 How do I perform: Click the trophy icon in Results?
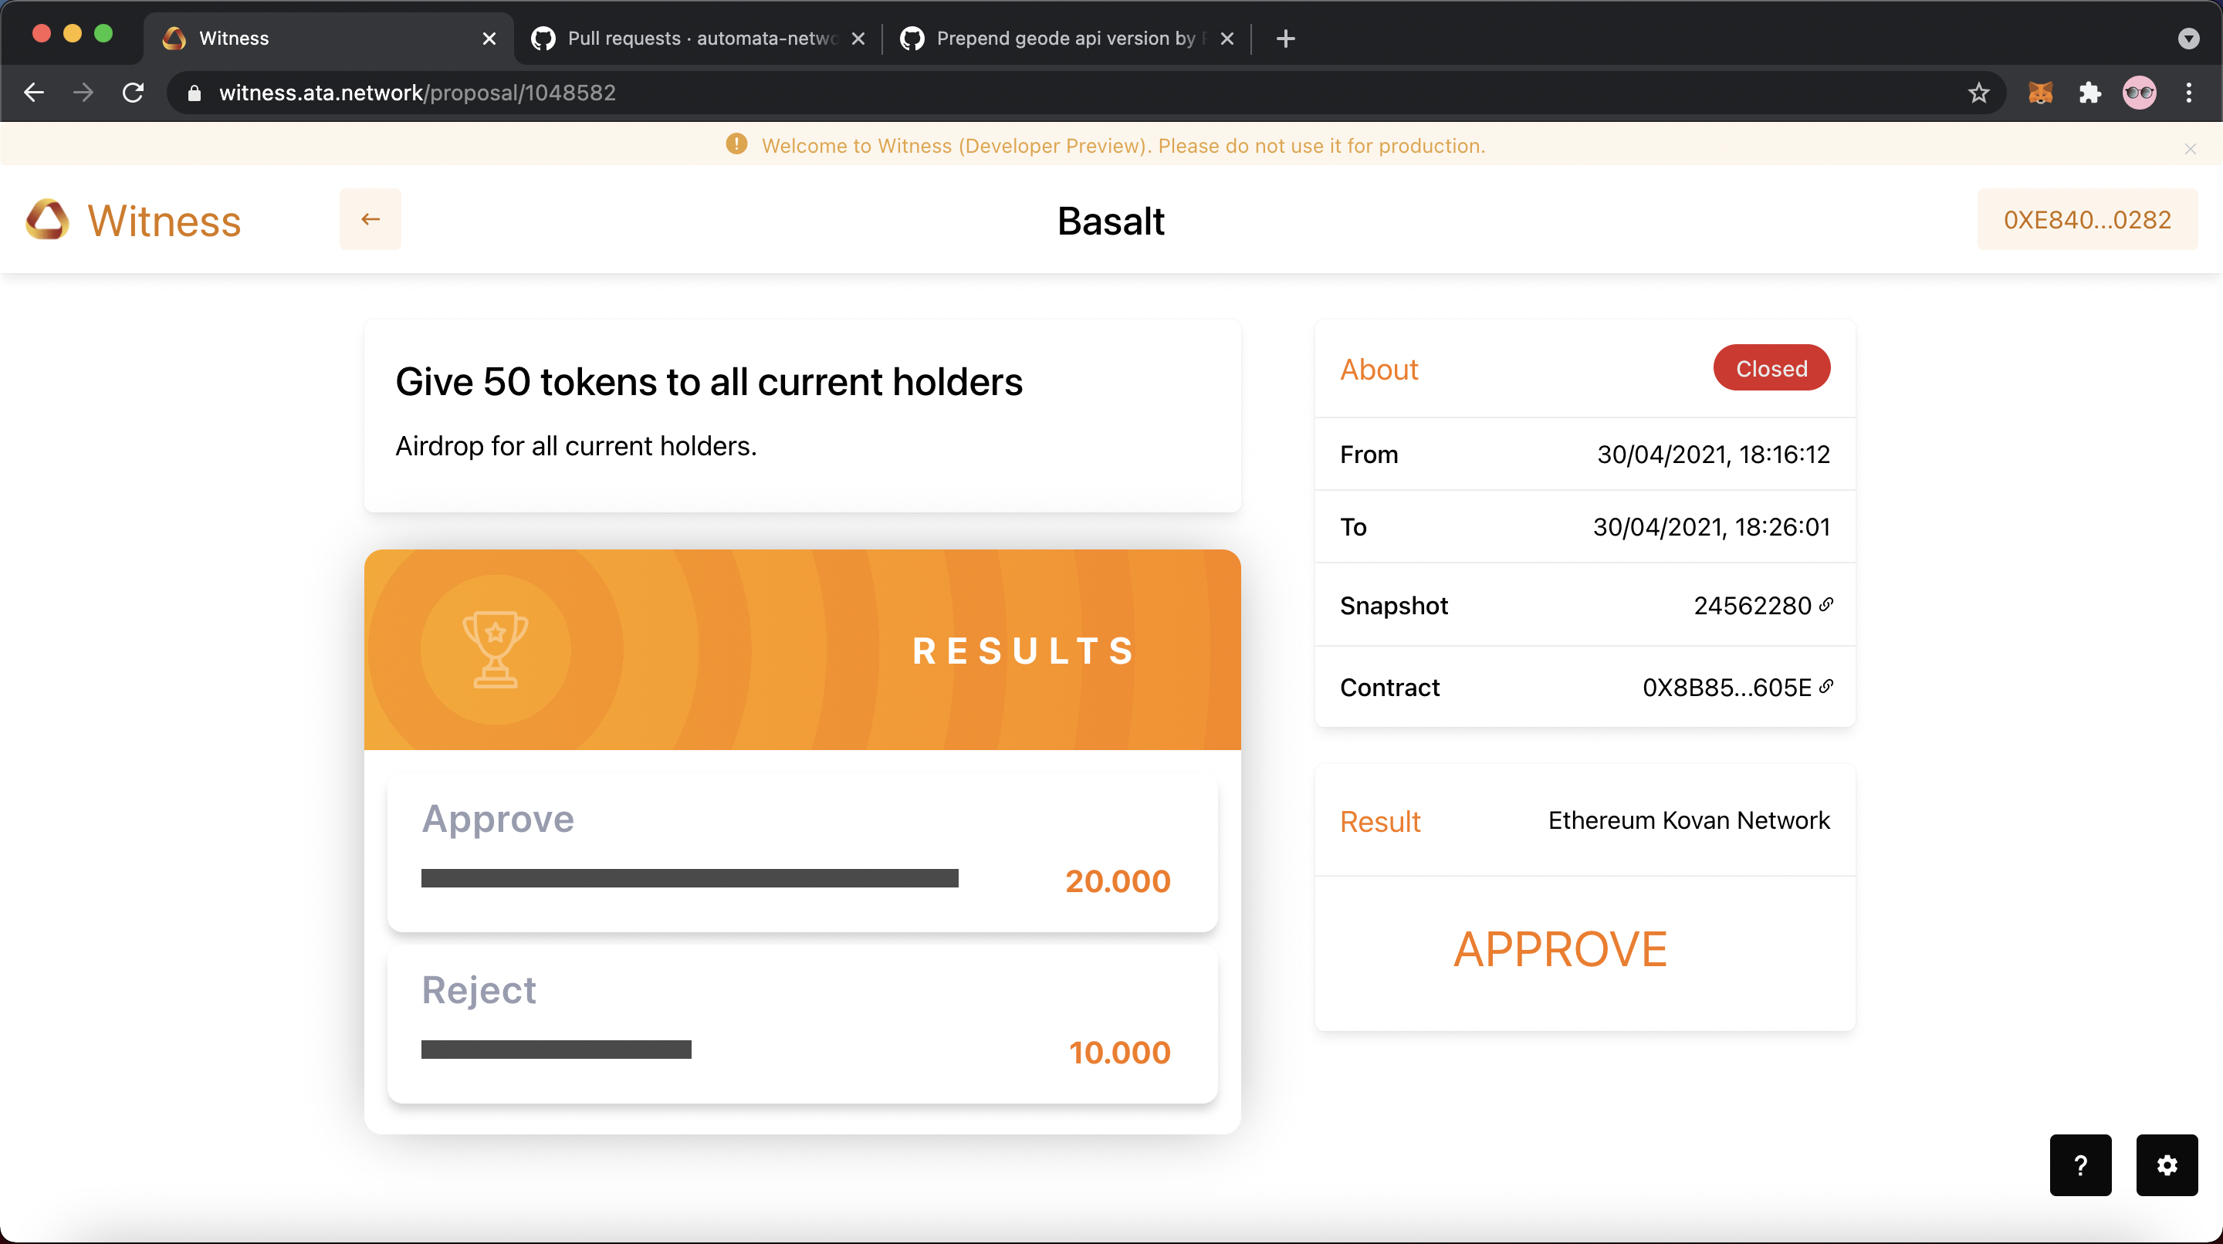[496, 650]
